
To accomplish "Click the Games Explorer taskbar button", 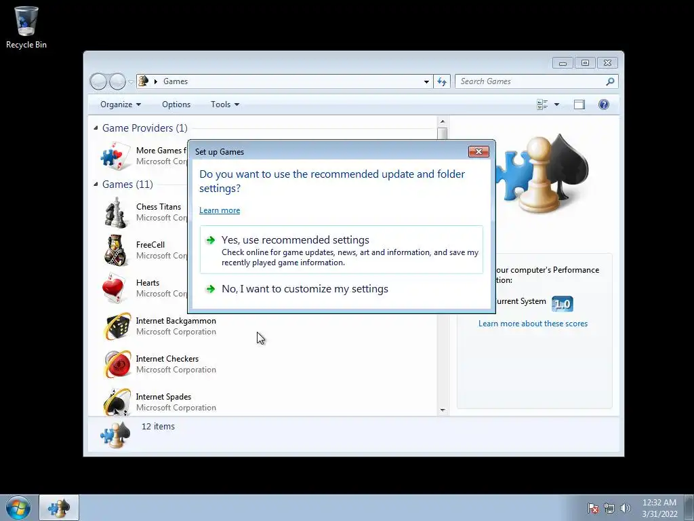I will point(59,507).
